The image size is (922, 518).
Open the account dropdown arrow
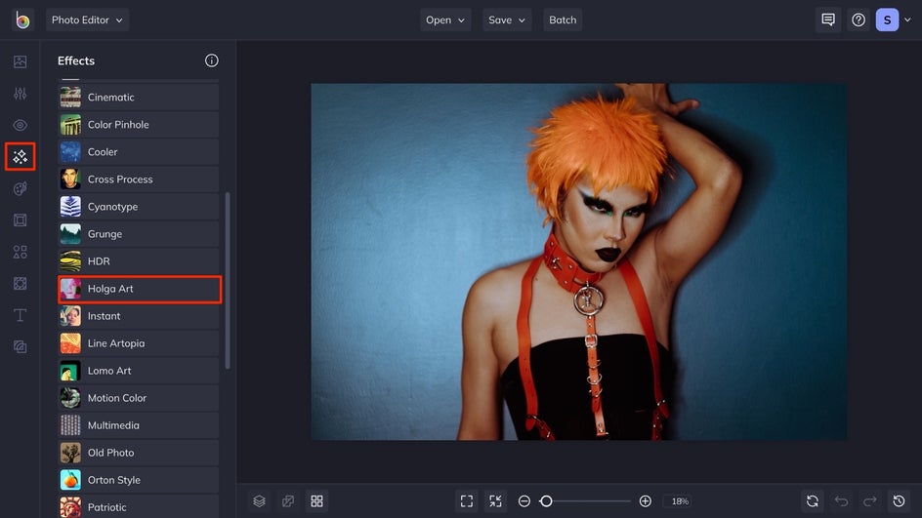907,20
